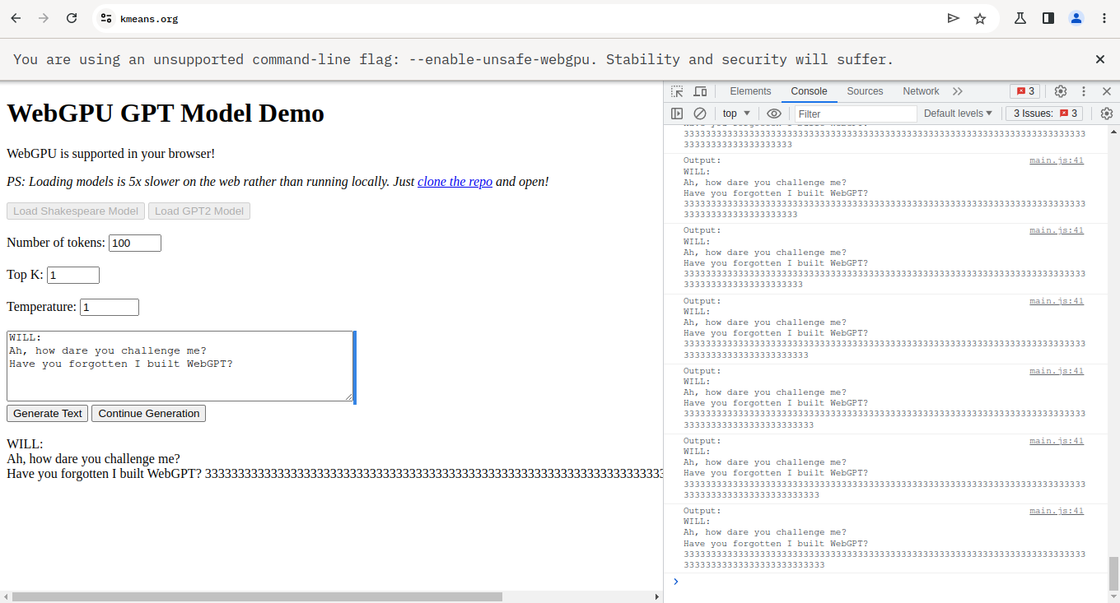Viewport: 1120px width, 603px height.
Task: Open site information icon in address bar
Action: coord(106,18)
